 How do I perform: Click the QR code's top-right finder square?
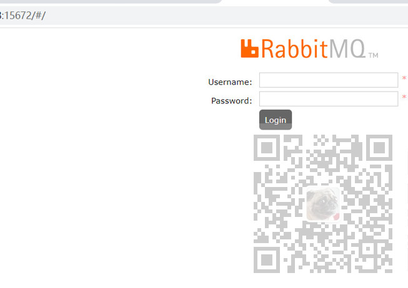(379, 148)
